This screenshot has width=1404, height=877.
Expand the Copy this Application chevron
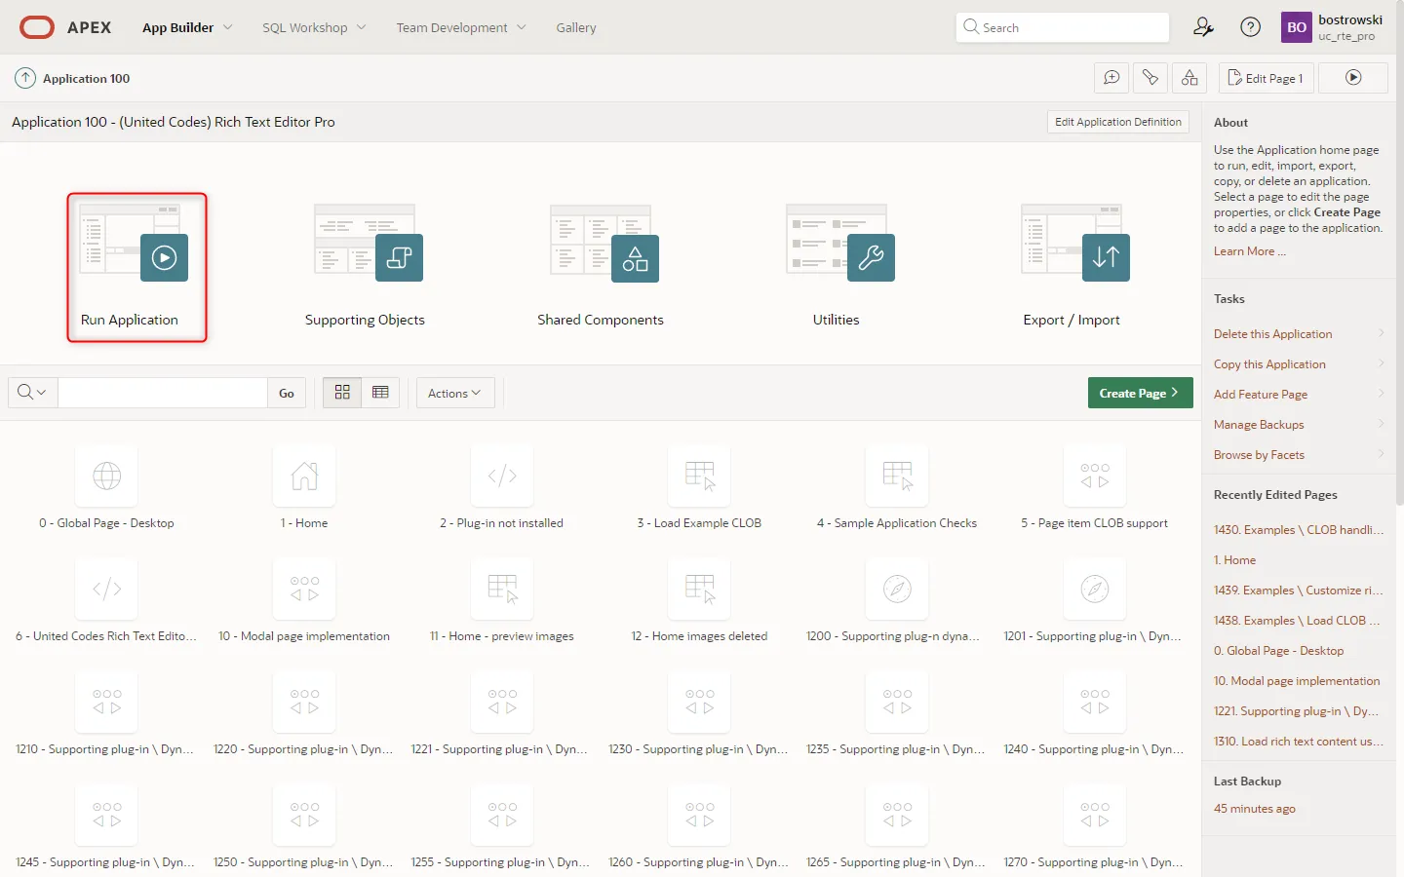coord(1381,363)
